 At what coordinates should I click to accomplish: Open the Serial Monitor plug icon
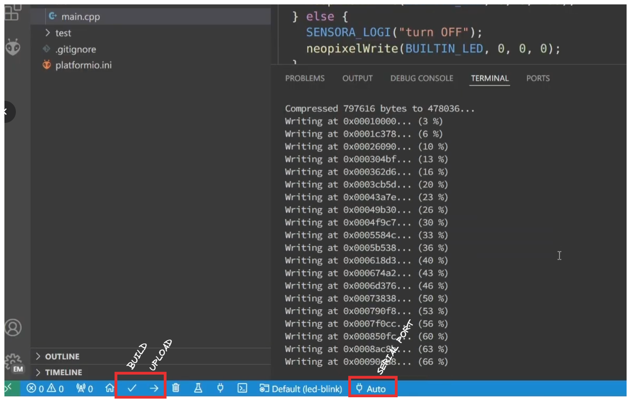click(x=220, y=388)
